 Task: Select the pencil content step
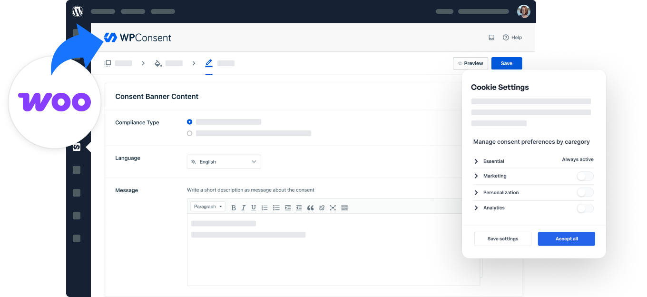point(209,63)
